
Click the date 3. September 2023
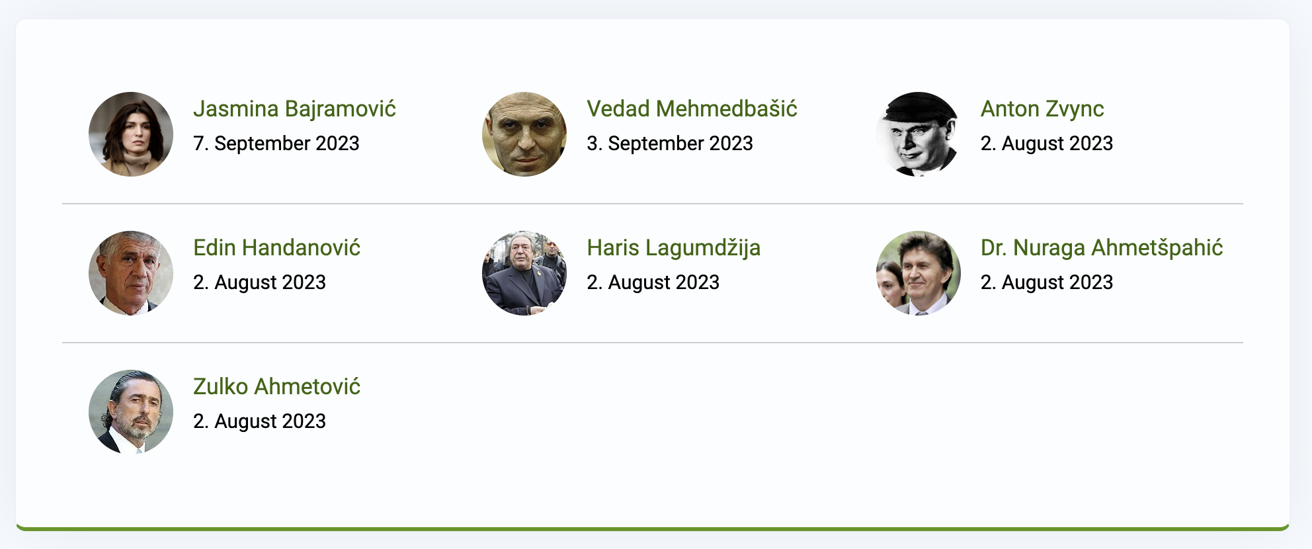pos(669,144)
